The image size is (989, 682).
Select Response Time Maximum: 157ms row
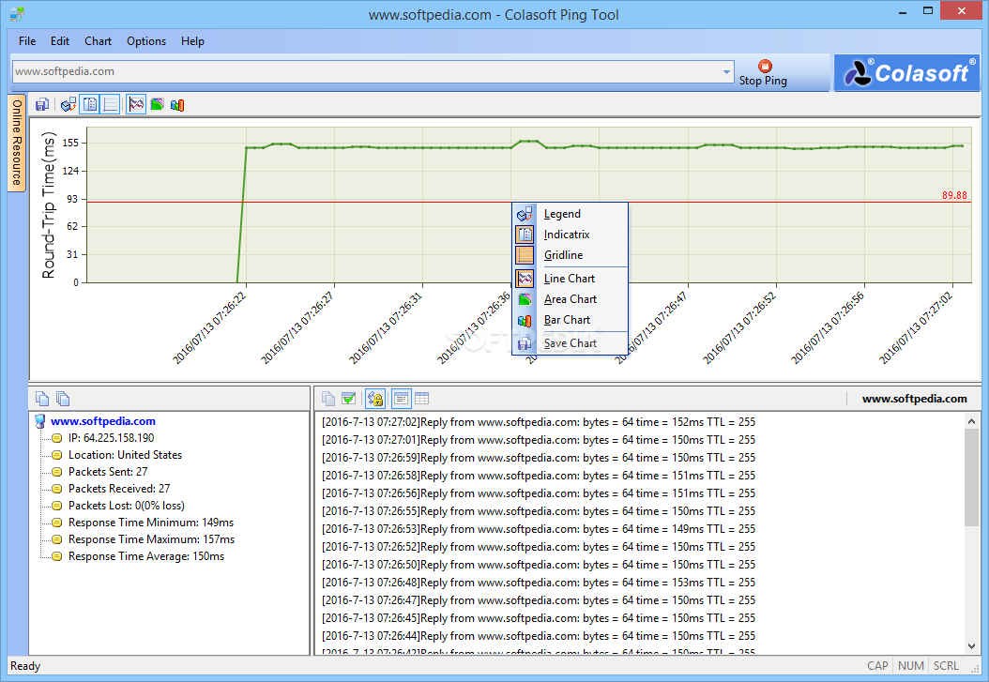(151, 540)
